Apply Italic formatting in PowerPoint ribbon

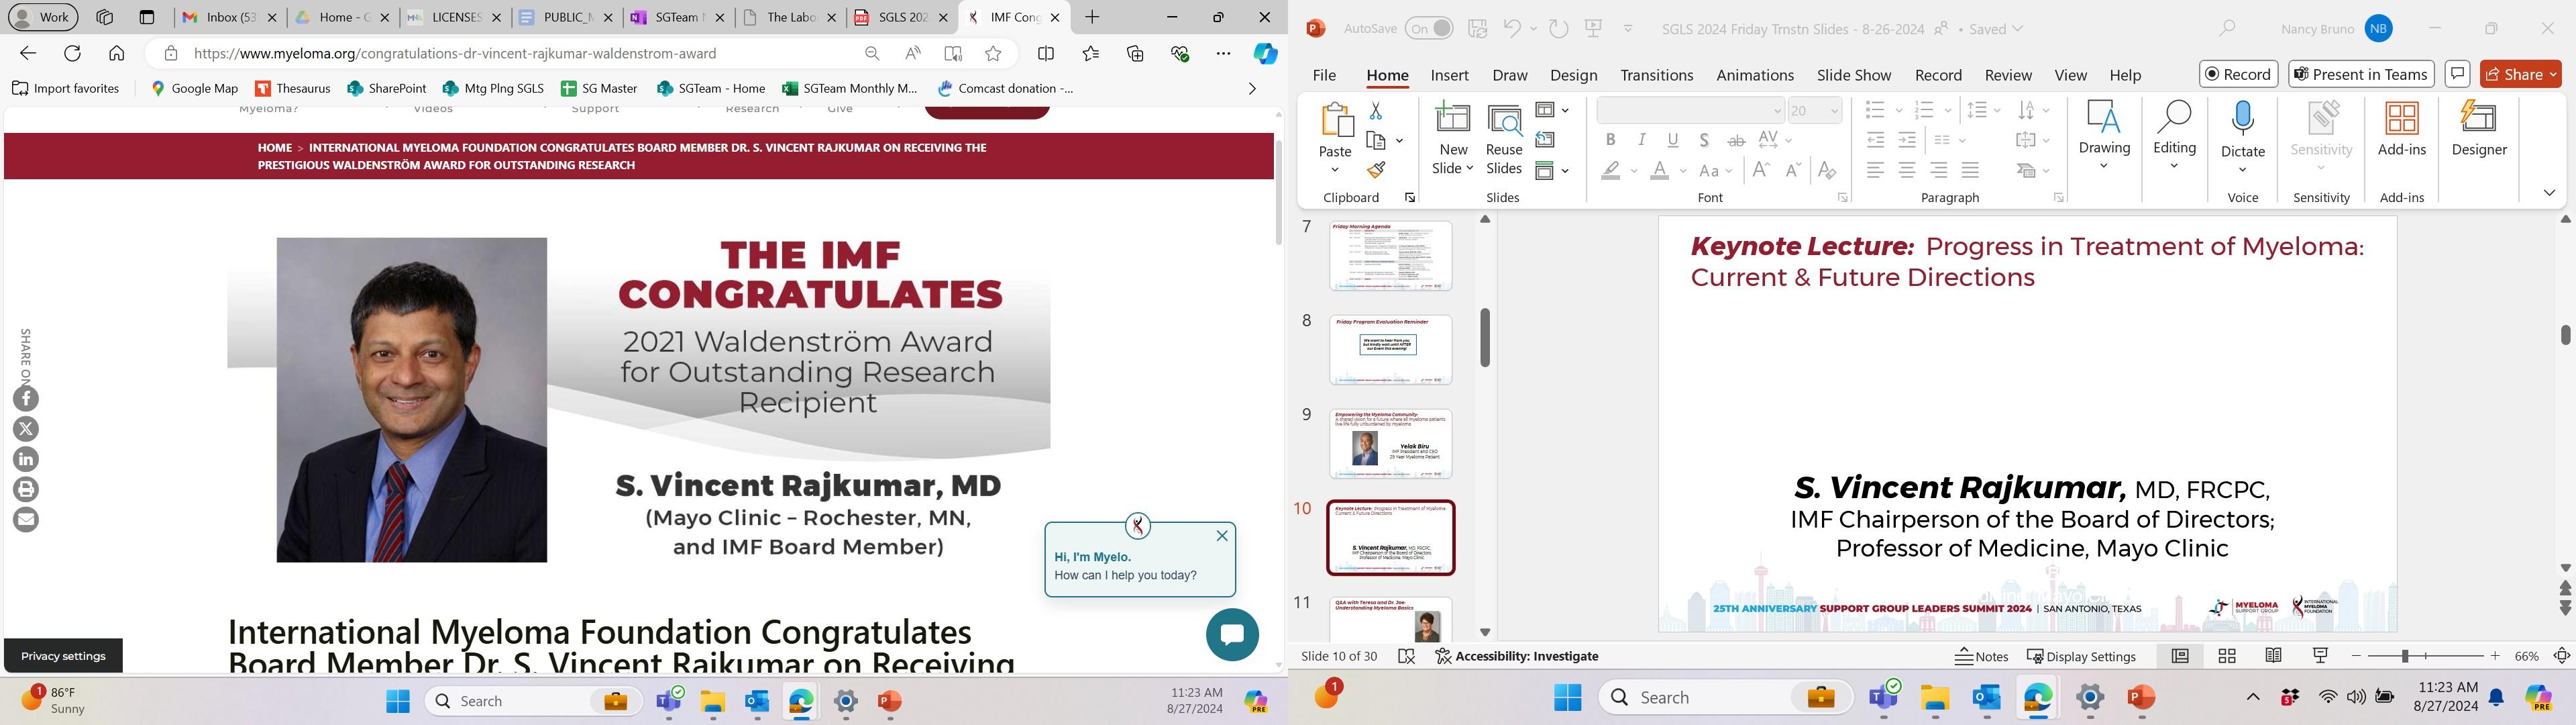point(1641,140)
